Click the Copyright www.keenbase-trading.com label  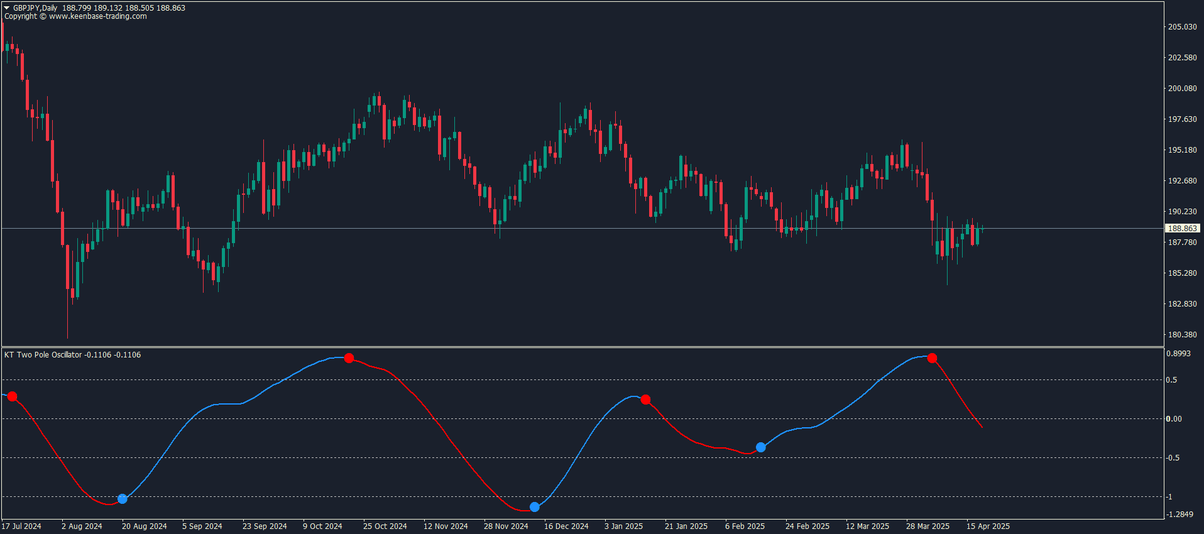(75, 16)
